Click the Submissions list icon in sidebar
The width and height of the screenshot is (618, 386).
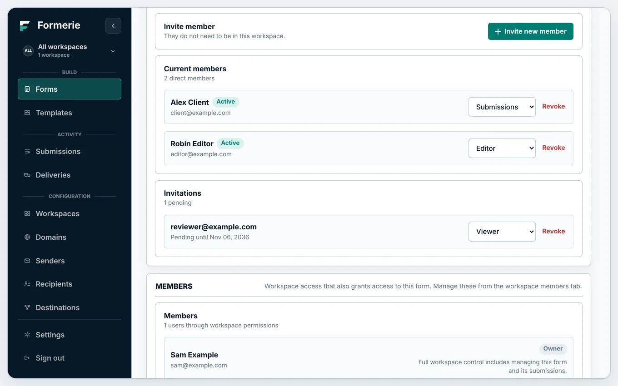pyautogui.click(x=27, y=151)
